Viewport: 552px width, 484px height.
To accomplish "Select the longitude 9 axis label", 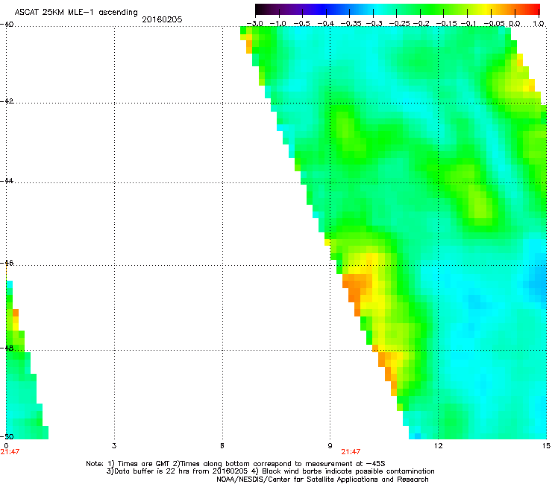I will [330, 446].
